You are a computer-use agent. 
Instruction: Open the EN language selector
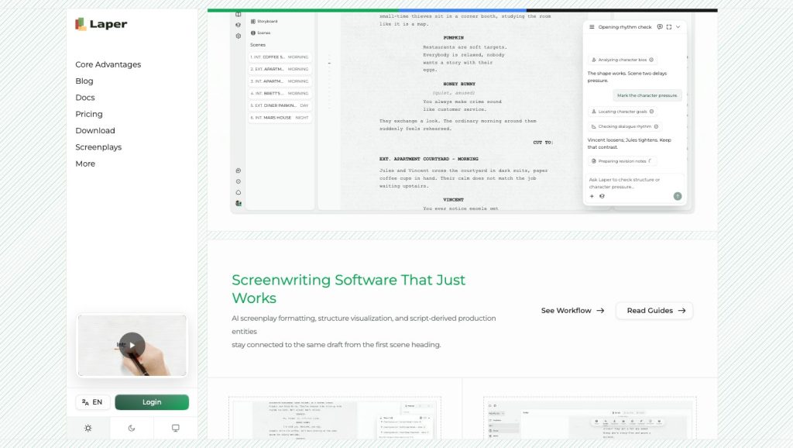(x=93, y=402)
